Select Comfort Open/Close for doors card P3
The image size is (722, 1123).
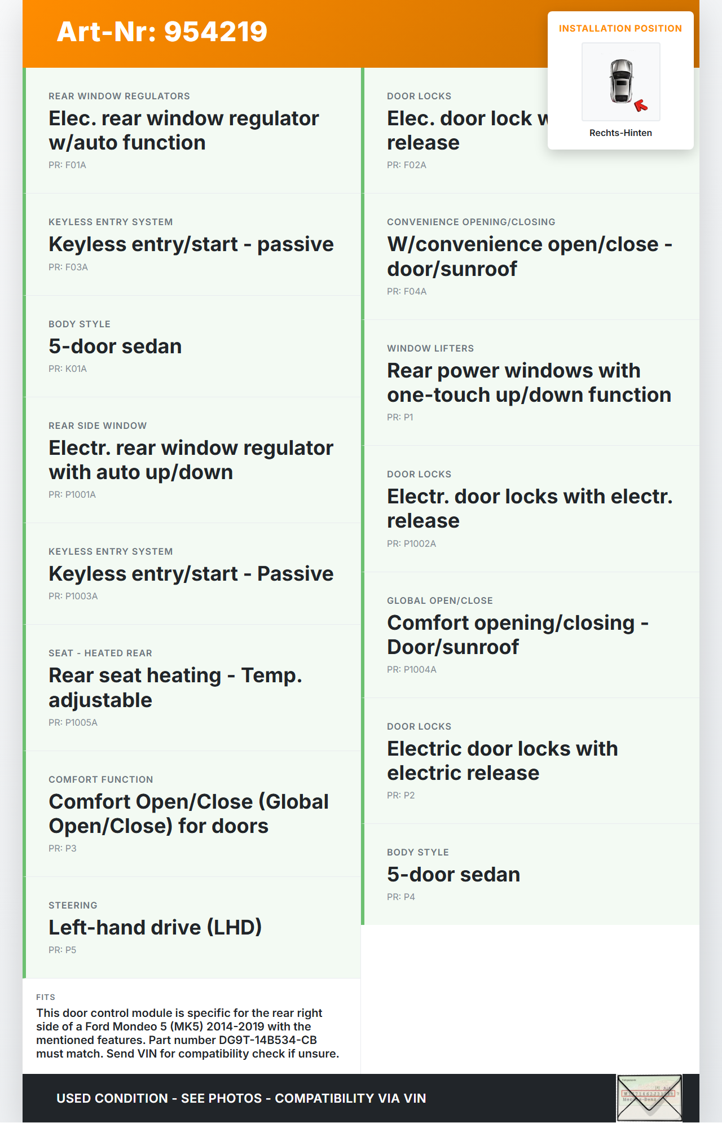point(192,813)
